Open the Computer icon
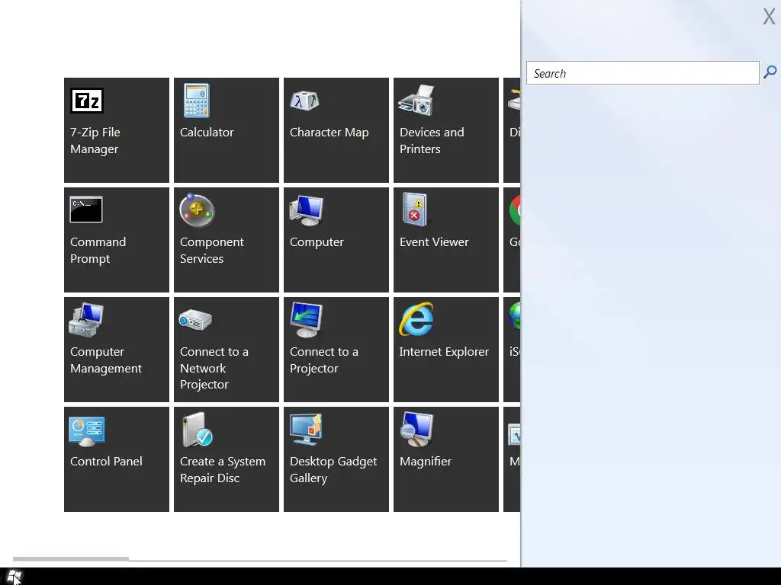This screenshot has height=585, width=781. click(307, 210)
